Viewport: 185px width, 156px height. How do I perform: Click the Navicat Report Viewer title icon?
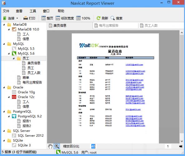[4, 3]
